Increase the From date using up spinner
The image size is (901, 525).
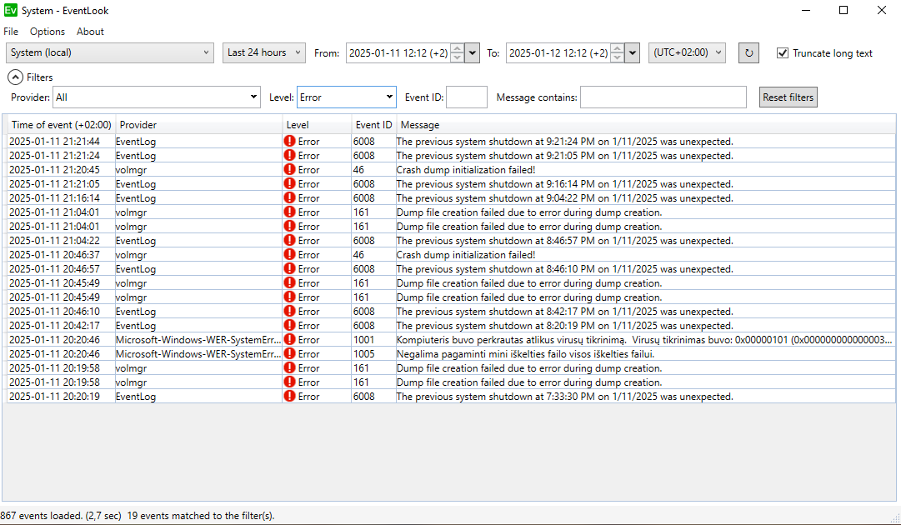pyautogui.click(x=456, y=49)
